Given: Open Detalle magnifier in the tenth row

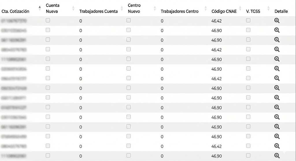Looking at the screenshot, I should point(277,107).
